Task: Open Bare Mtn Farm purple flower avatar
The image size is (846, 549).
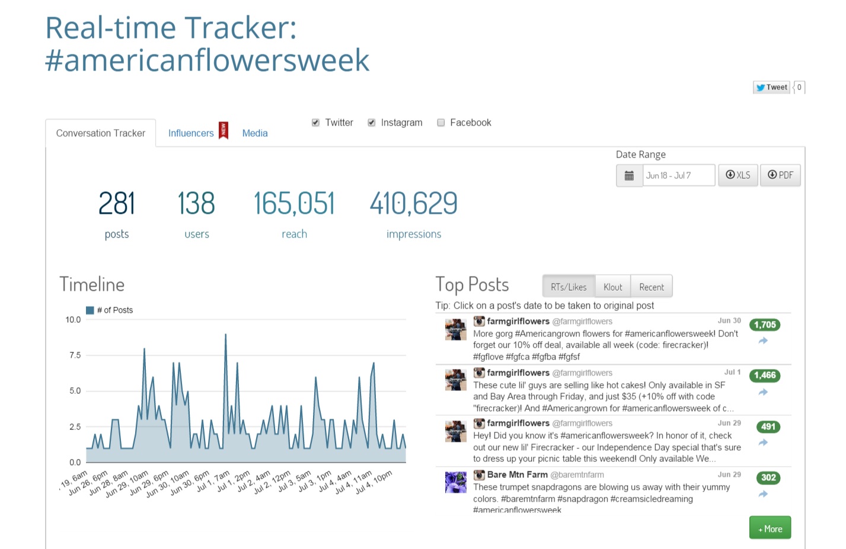Action: tap(456, 482)
